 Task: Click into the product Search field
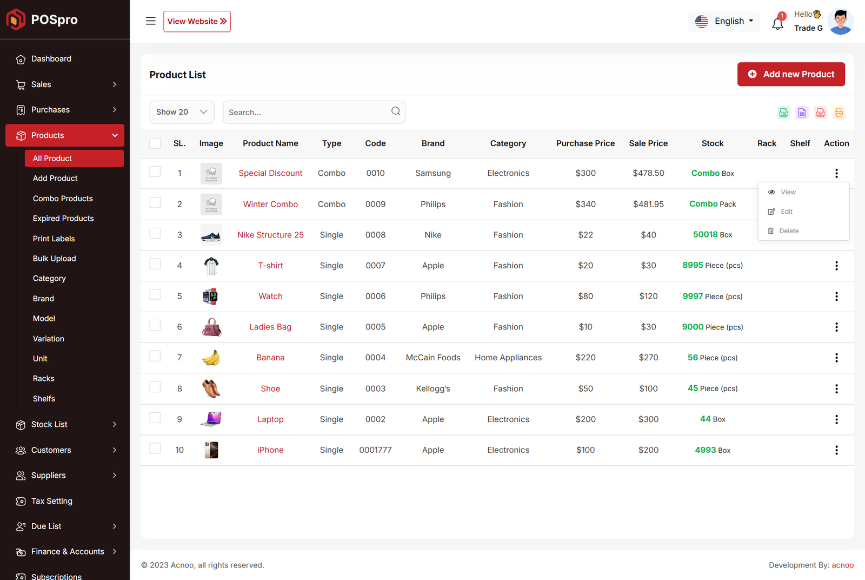click(305, 113)
